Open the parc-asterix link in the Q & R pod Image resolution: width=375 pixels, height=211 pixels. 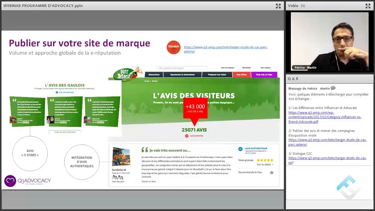[x=327, y=142]
